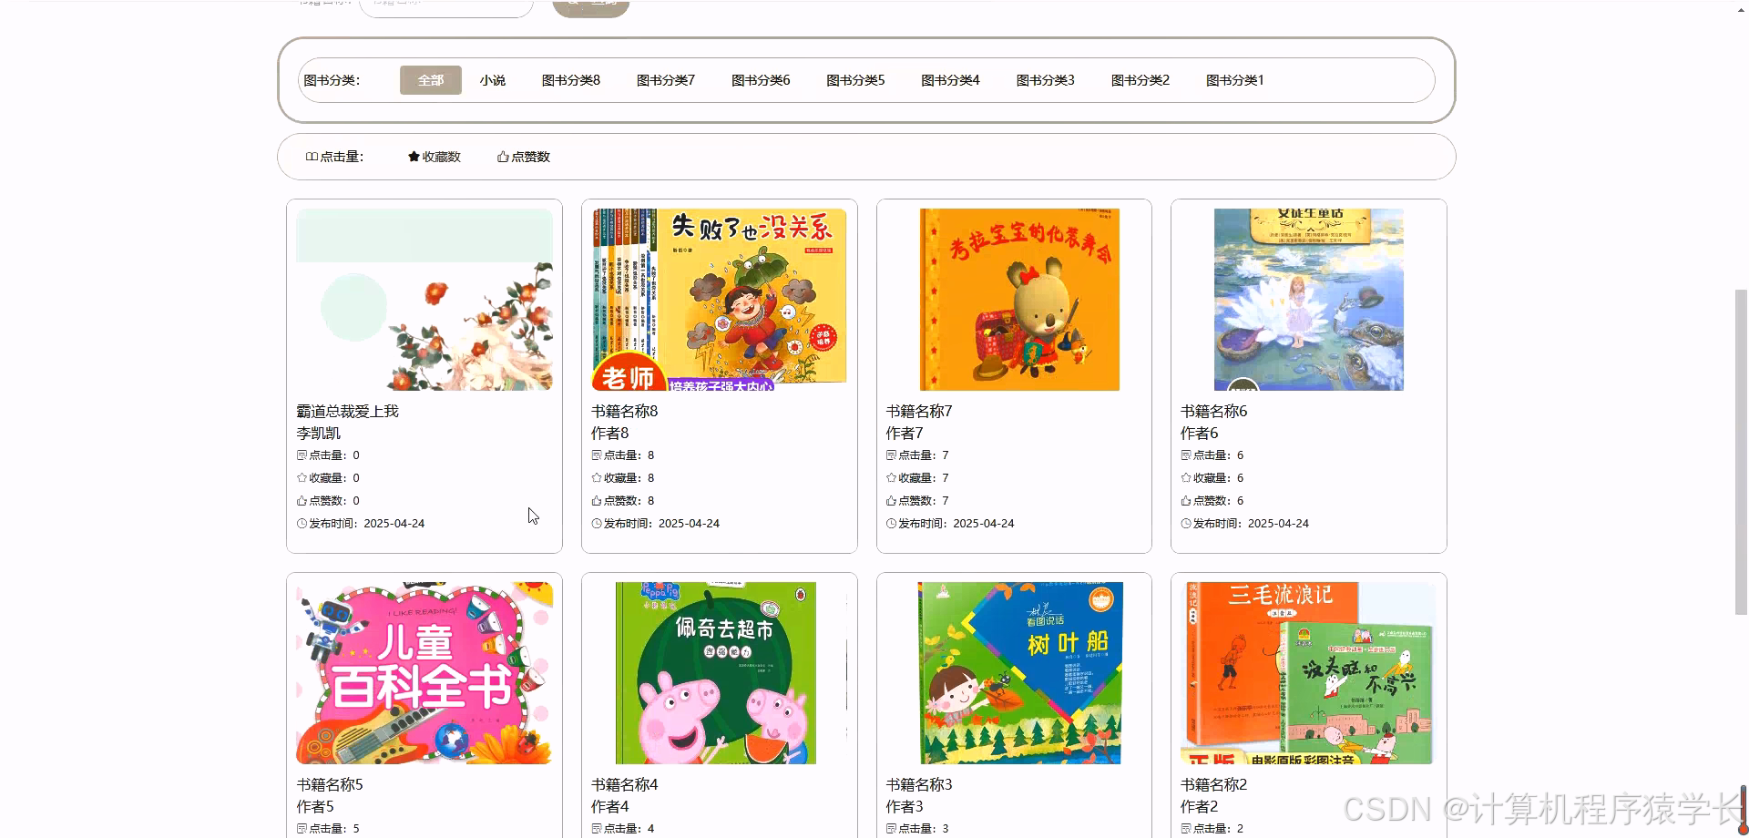Click the title 书籍名称2
Viewport: 1749px width, 838px height.
(1214, 785)
